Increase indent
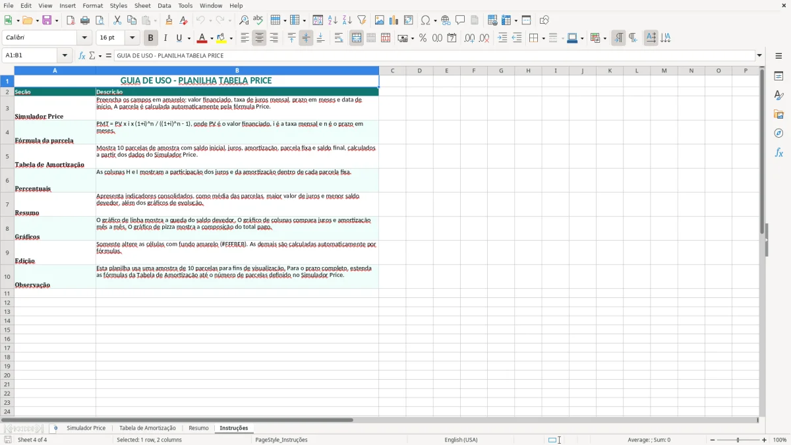 [502, 38]
